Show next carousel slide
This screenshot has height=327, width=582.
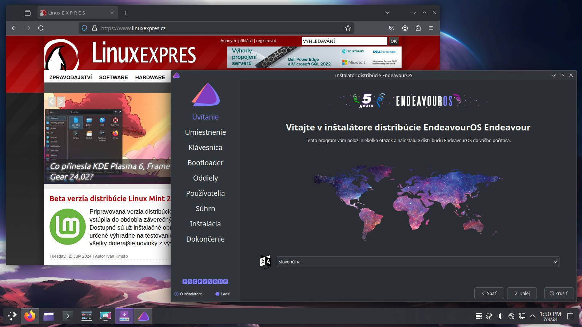click(61, 102)
